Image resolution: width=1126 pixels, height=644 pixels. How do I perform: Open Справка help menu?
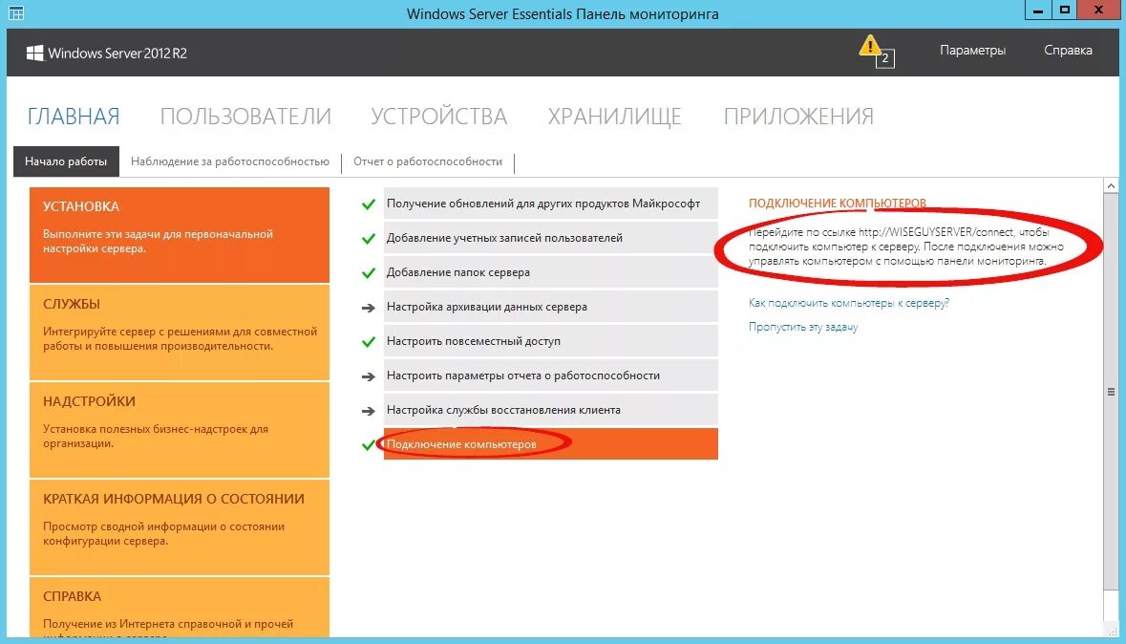[x=1068, y=51]
